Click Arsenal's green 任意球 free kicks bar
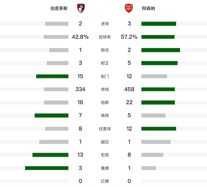Image resolution: width=207 pixels, height=187 pixels. 158,129
